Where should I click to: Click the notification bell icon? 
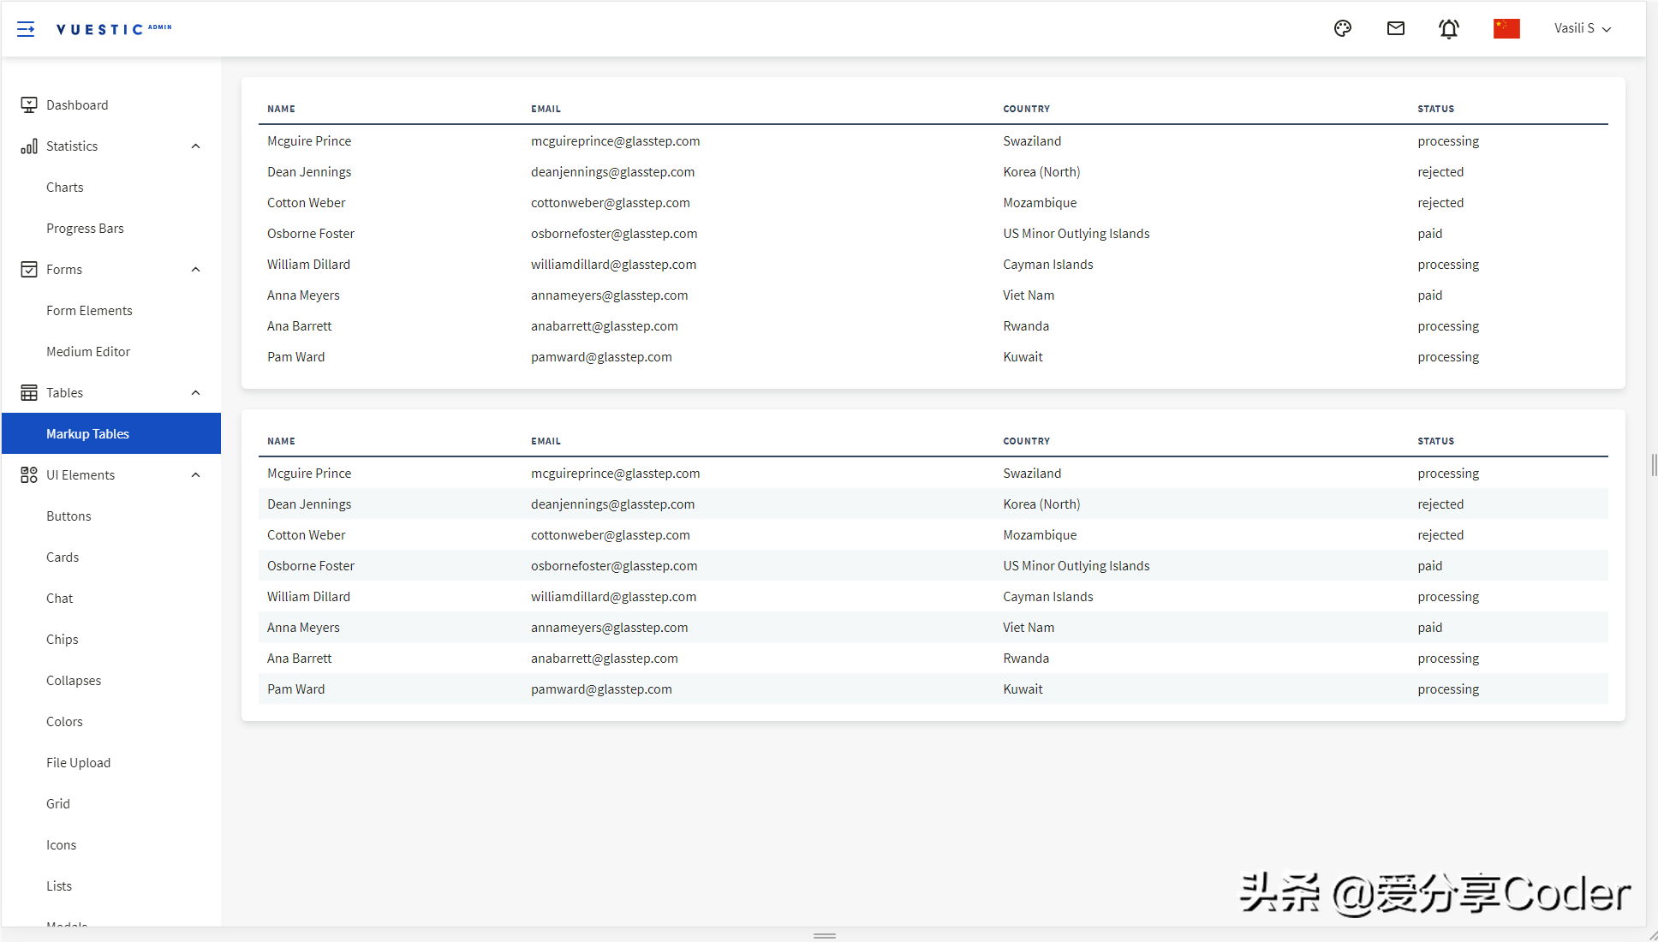tap(1450, 27)
